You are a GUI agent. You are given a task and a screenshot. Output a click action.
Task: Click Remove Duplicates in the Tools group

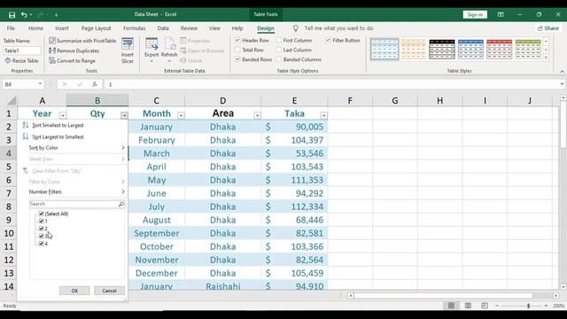point(74,51)
